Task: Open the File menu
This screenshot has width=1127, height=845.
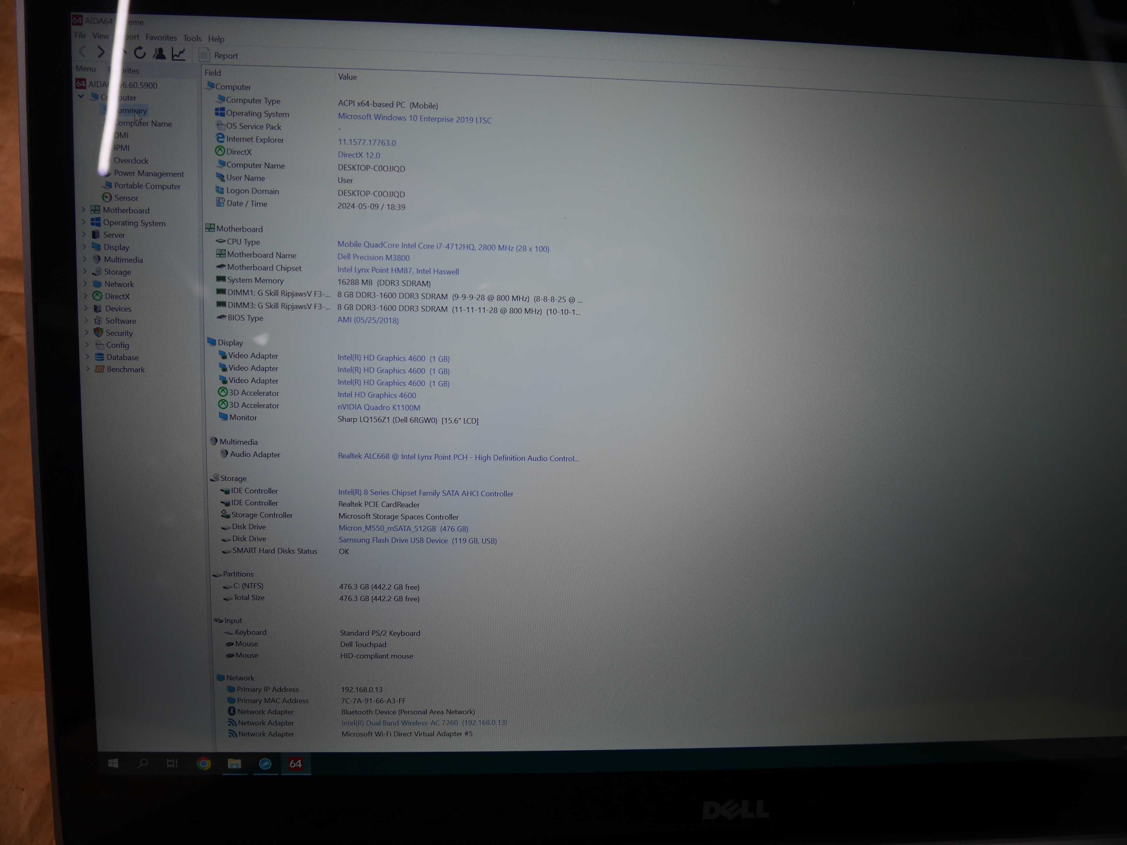Action: 79,37
